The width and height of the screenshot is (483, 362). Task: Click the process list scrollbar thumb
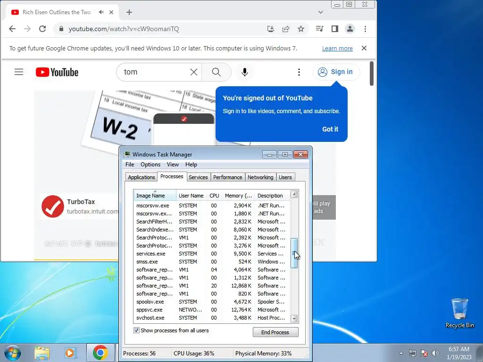coord(294,253)
